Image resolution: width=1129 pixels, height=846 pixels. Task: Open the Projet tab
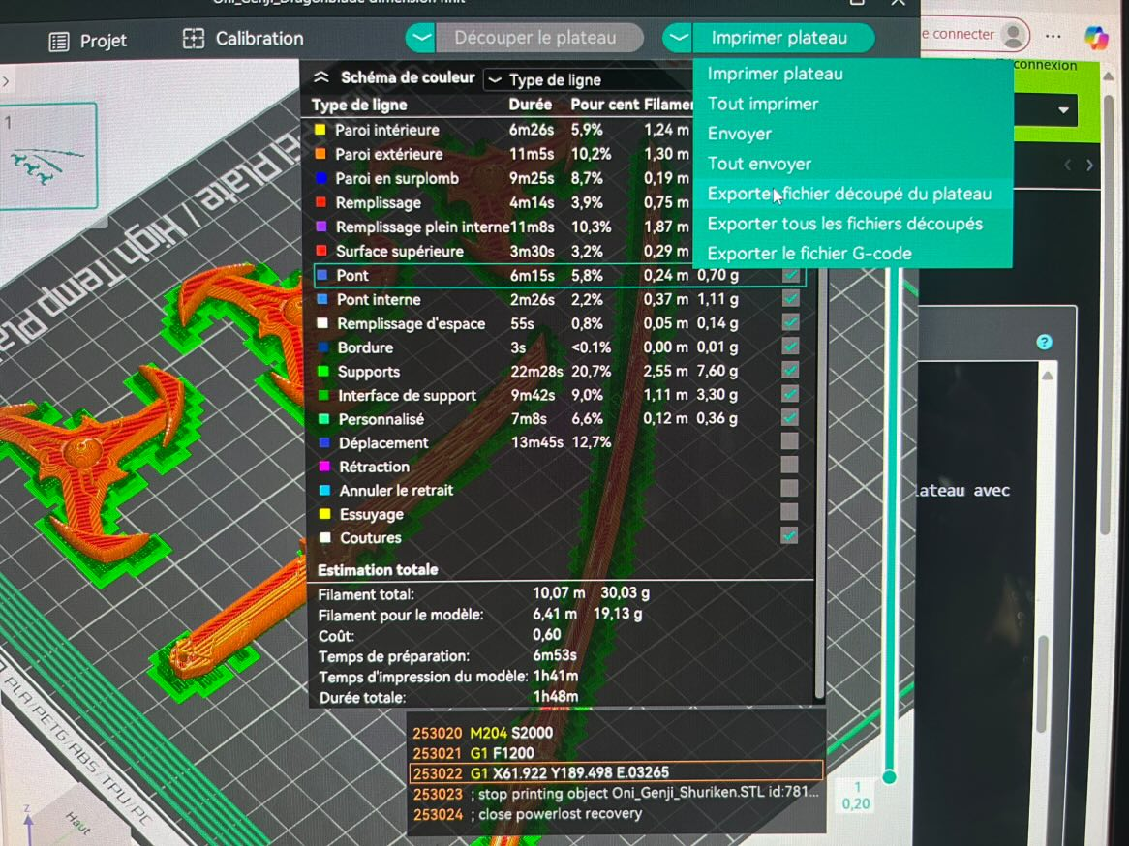pyautogui.click(x=88, y=41)
